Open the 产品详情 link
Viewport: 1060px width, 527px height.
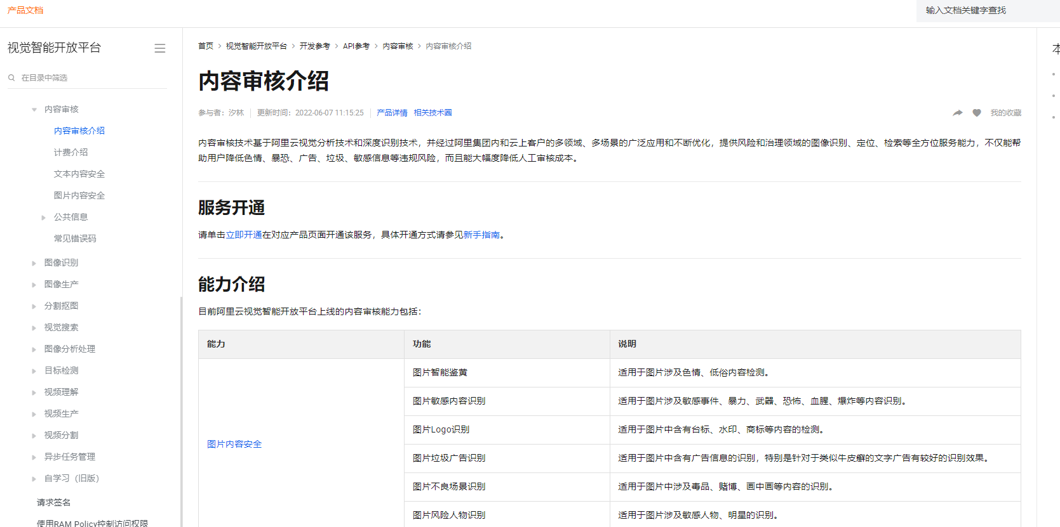(x=392, y=113)
